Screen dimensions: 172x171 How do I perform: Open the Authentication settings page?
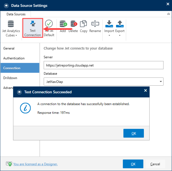click(x=20, y=58)
